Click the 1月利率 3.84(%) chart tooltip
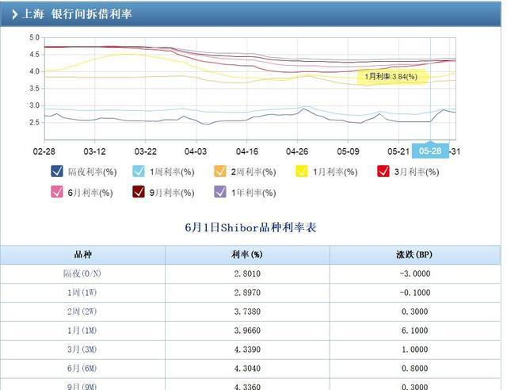Screen dimensions: 507x390 392,77
